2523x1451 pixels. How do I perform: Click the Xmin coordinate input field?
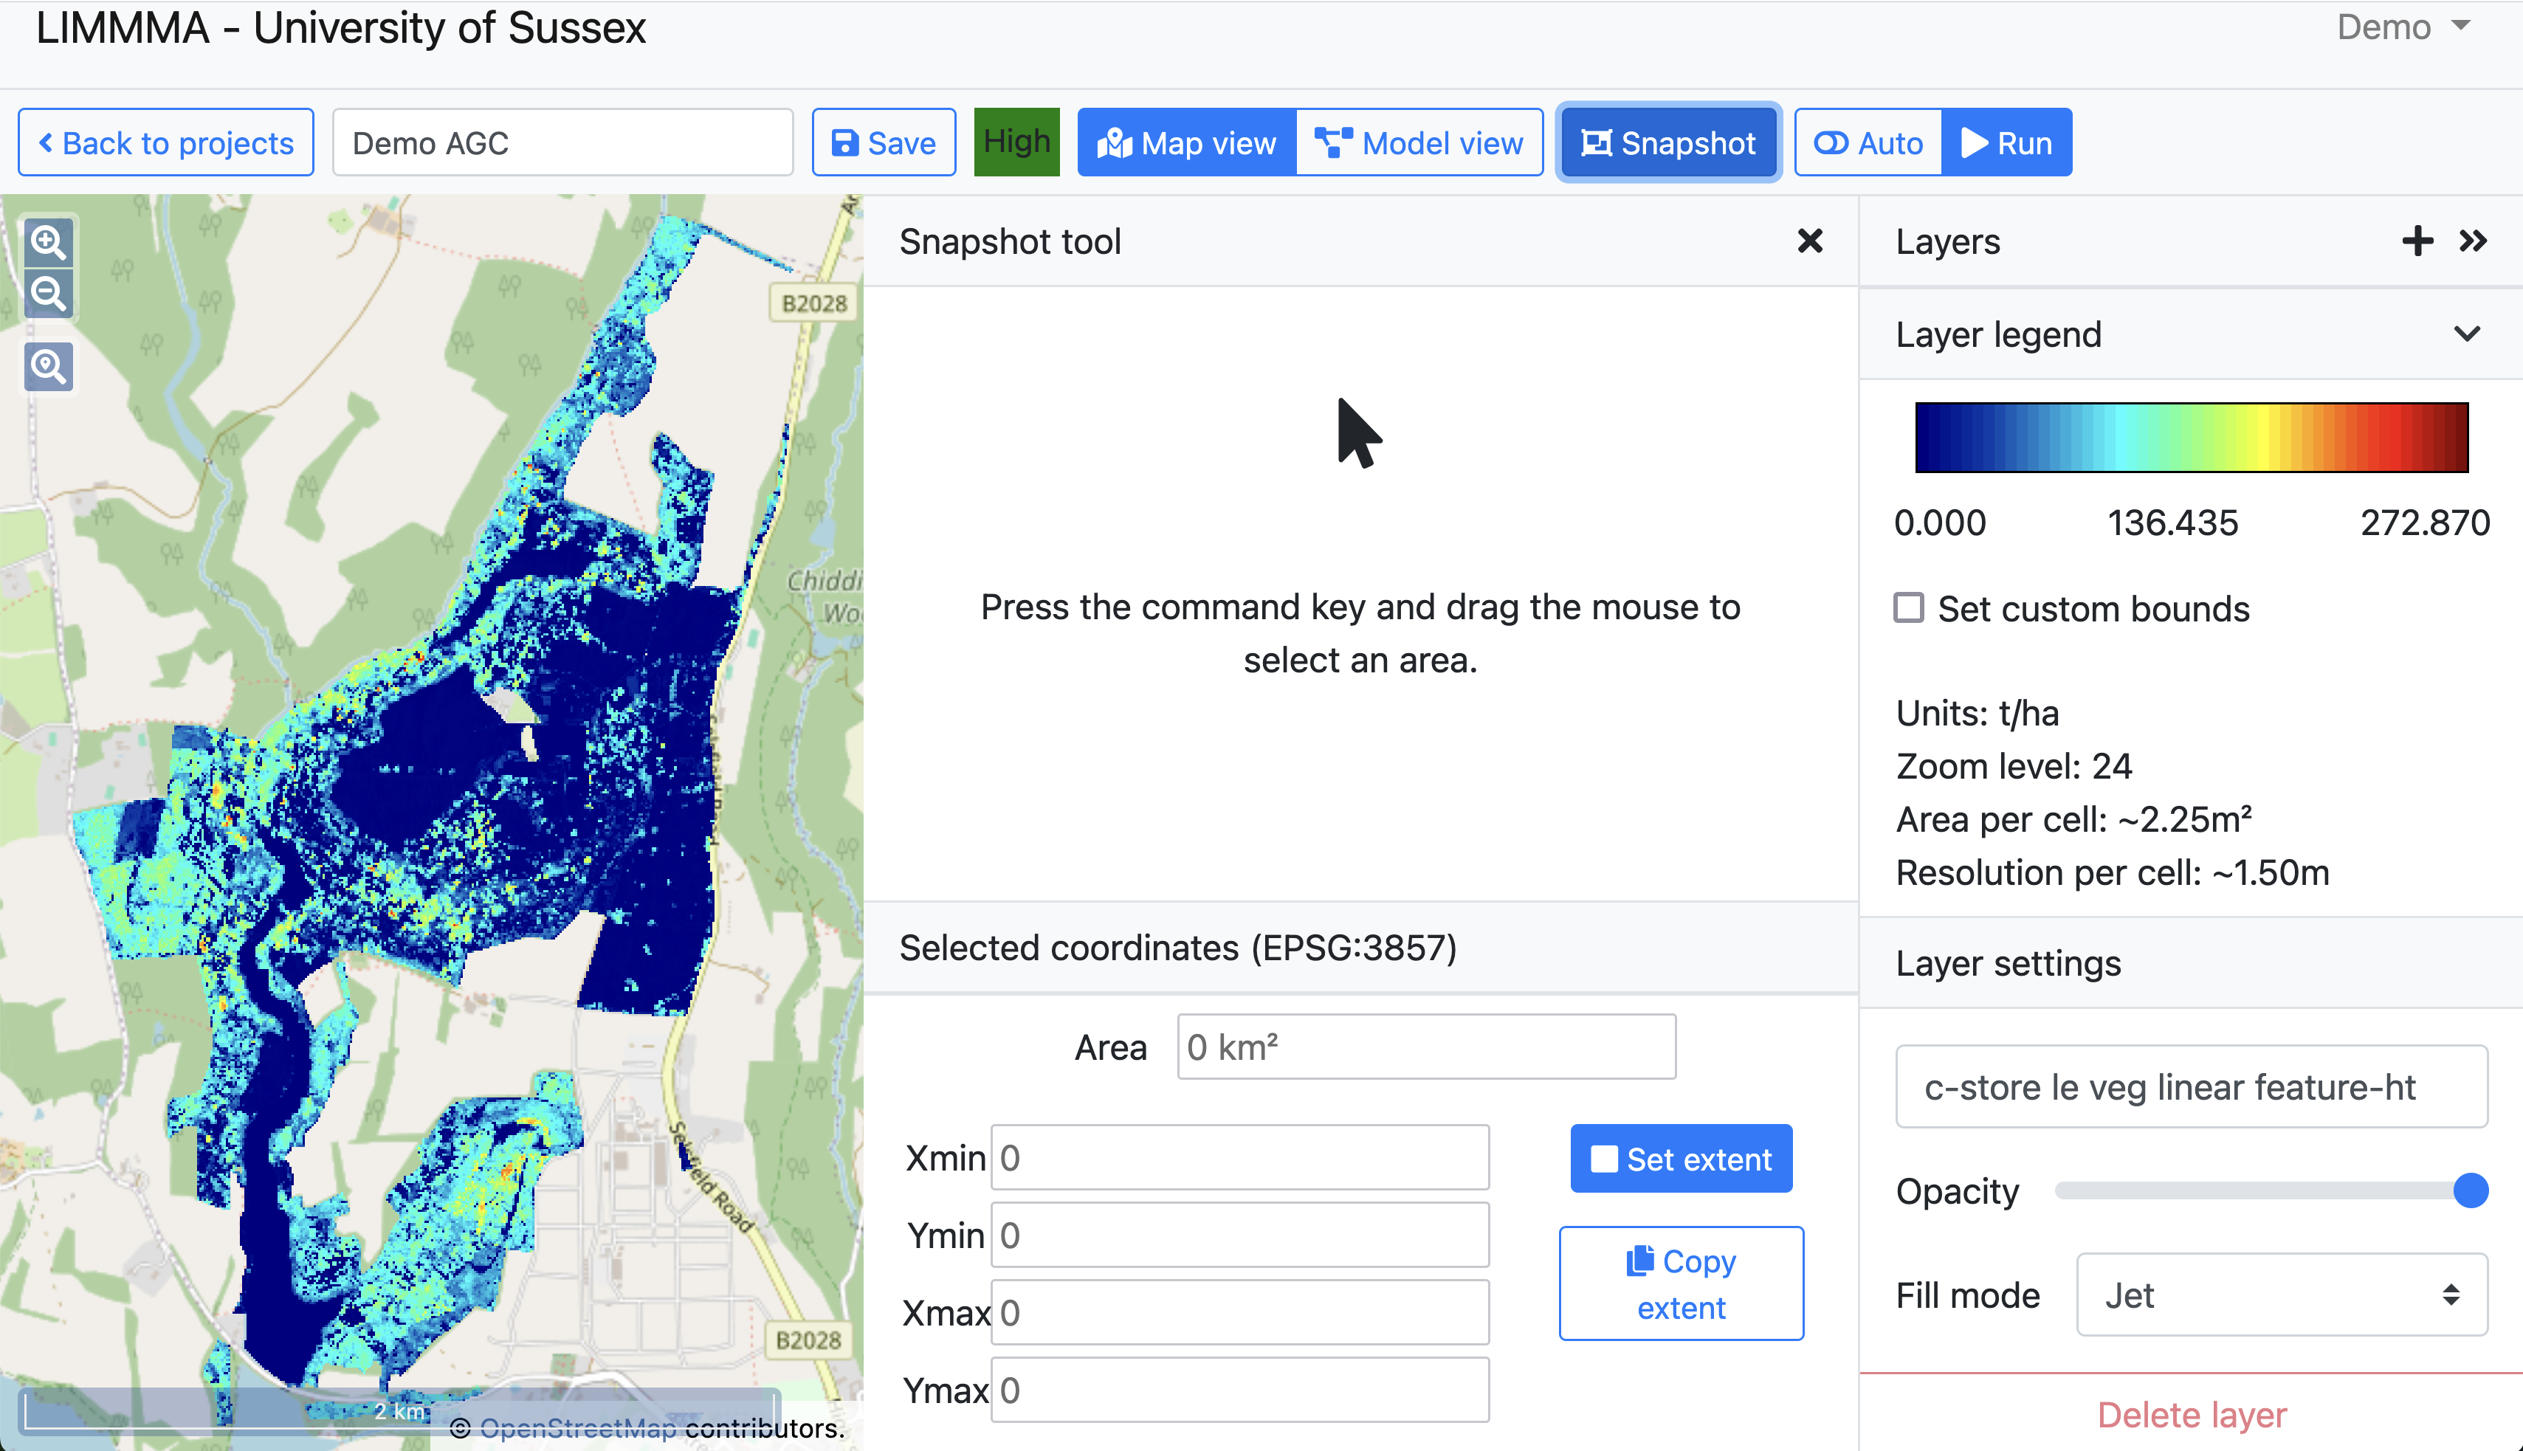coord(1239,1158)
